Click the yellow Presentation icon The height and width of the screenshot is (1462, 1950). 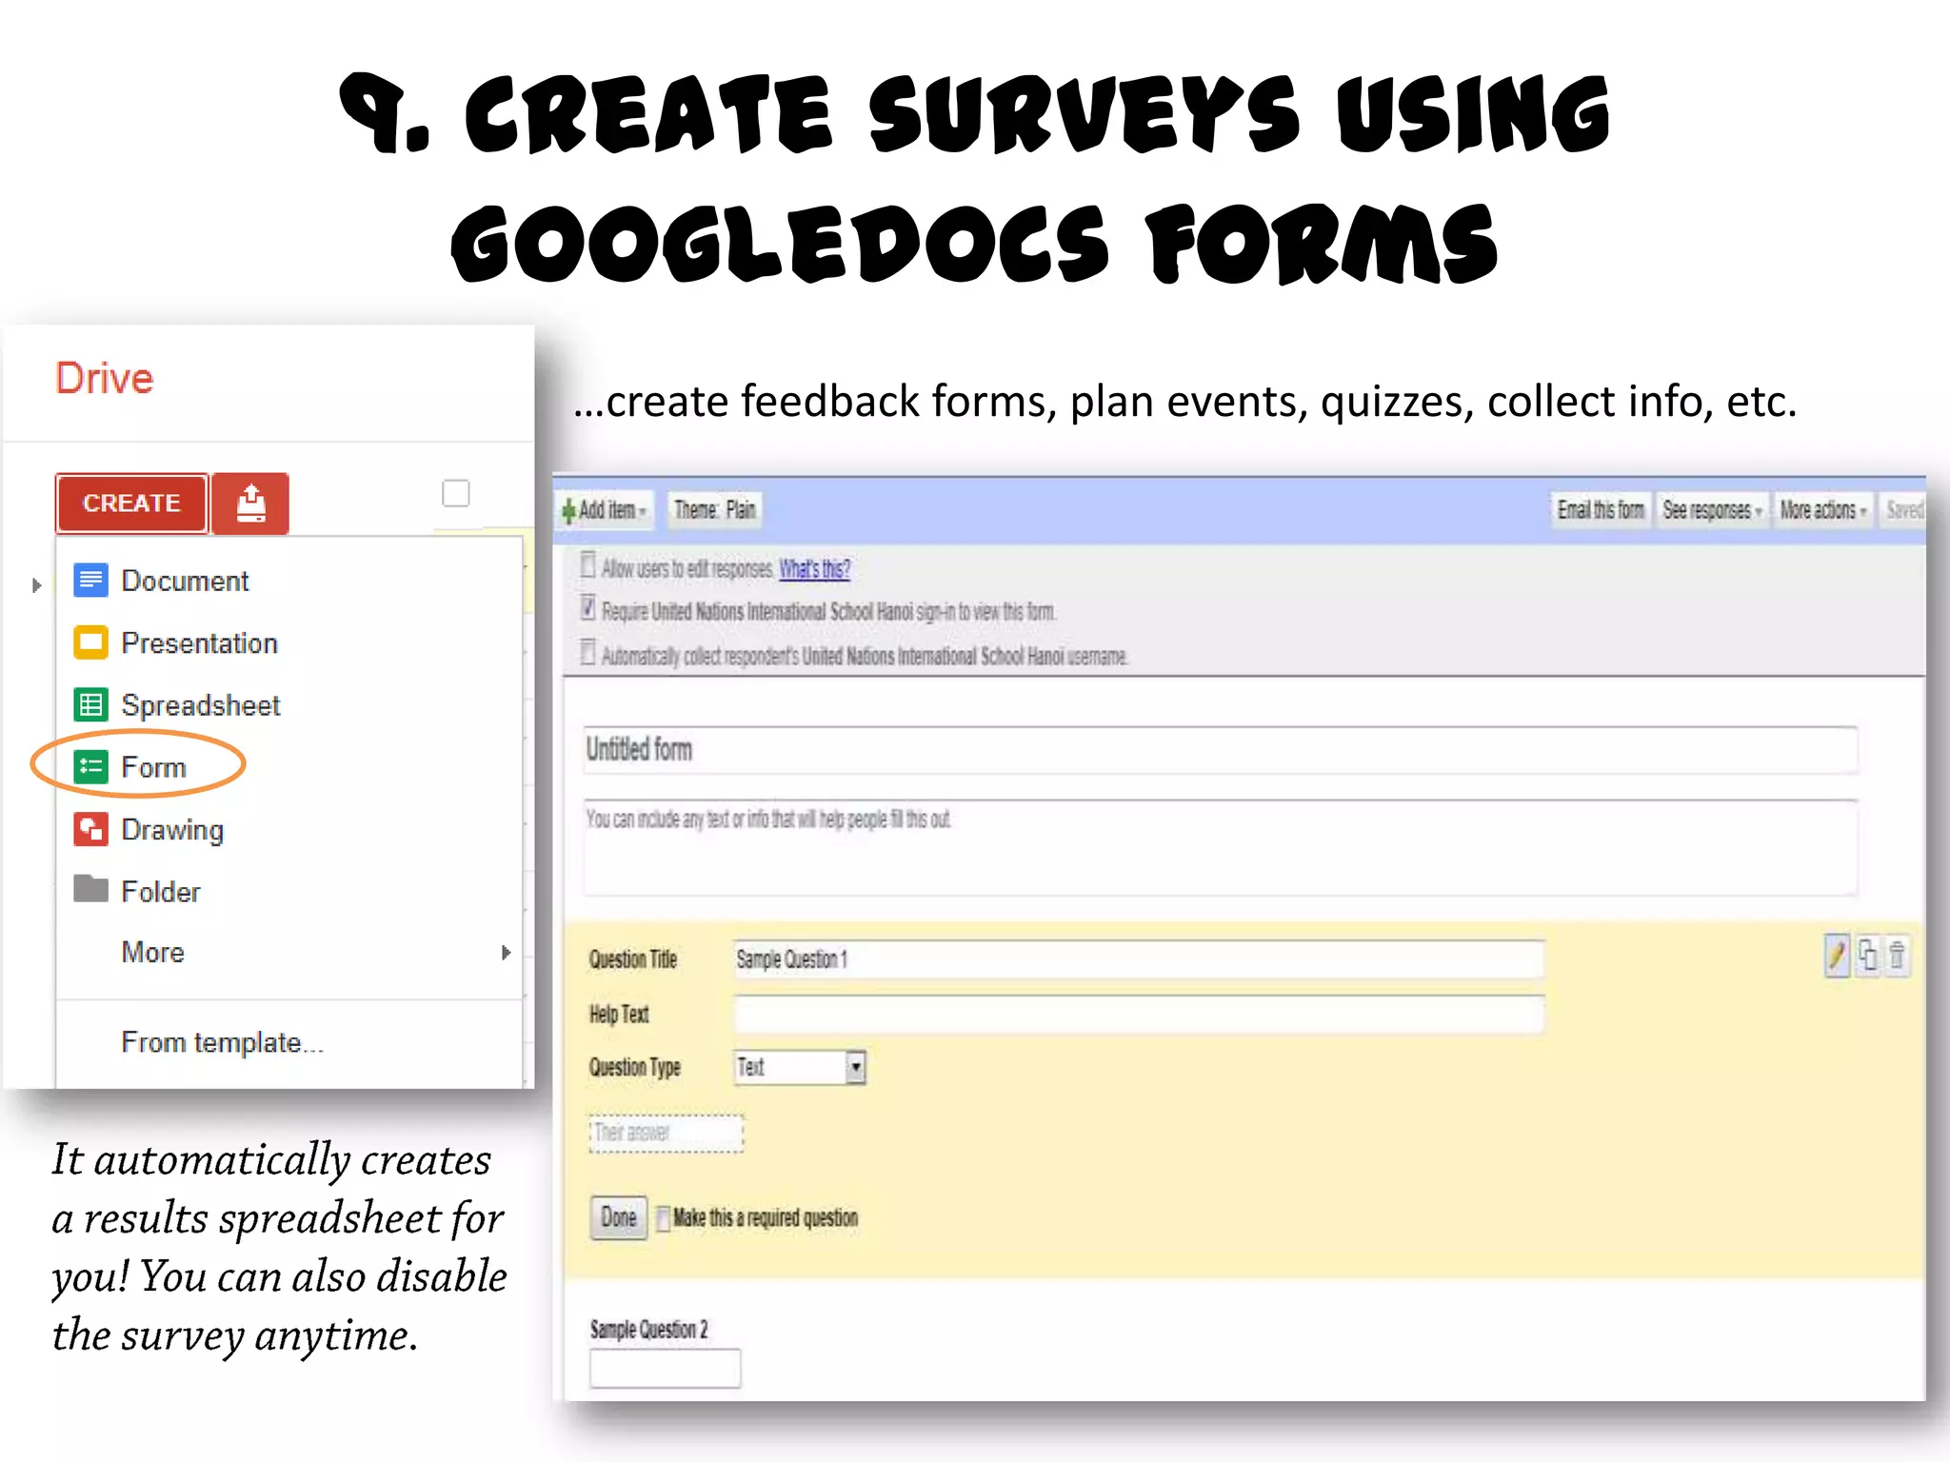(x=90, y=642)
